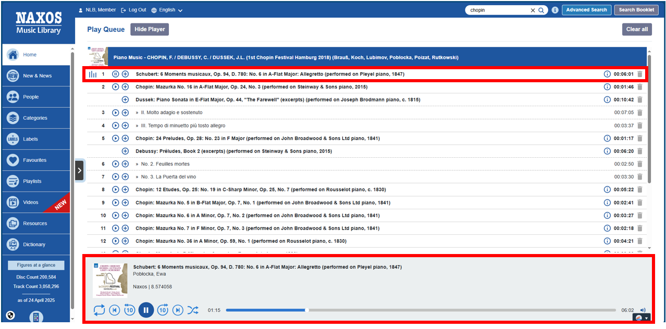
Task: Add Mazurka No. 6 in A Minor to playlist
Action: (125, 216)
